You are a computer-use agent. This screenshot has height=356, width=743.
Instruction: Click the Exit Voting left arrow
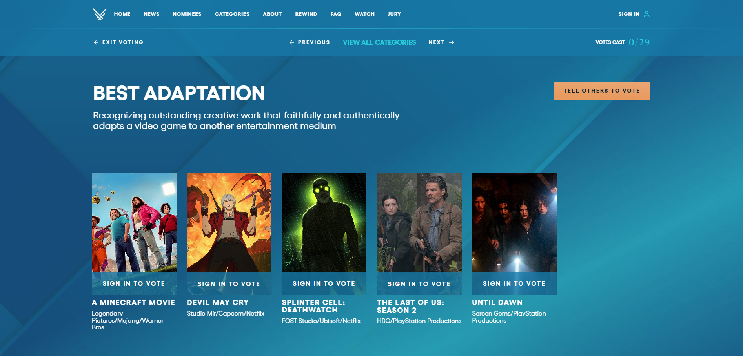coord(96,42)
